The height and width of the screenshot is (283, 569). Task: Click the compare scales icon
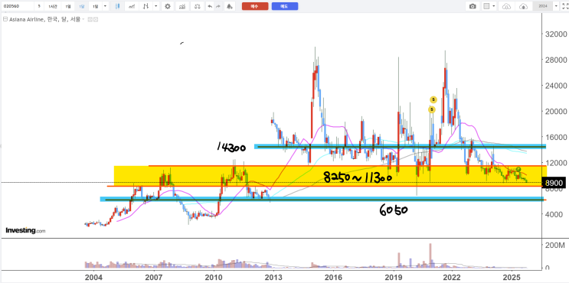click(197, 6)
